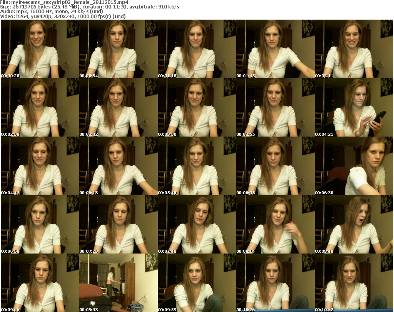Pick the bright room frame at 00:09:33

pyautogui.click(x=119, y=283)
